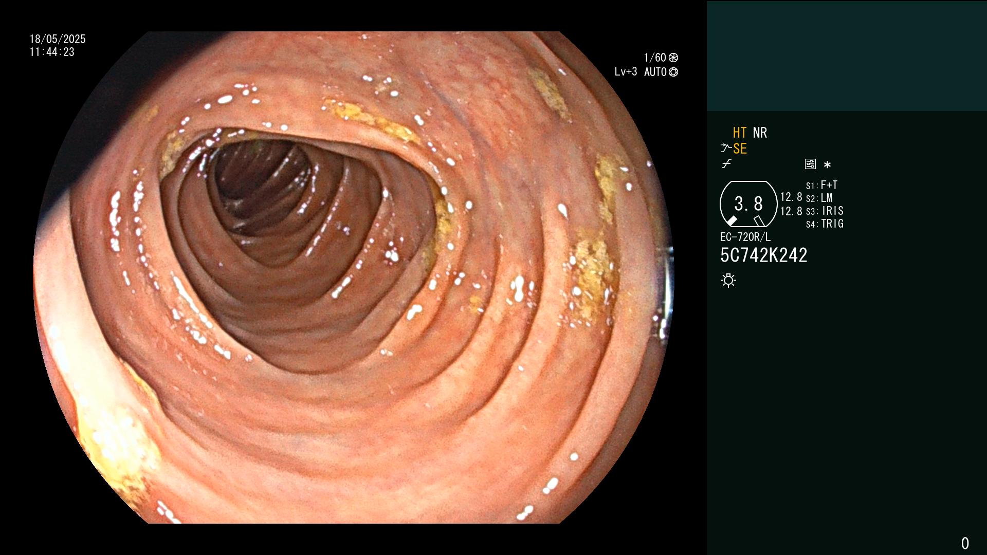Select the SE enhancement label
The height and width of the screenshot is (555, 987).
tap(740, 149)
